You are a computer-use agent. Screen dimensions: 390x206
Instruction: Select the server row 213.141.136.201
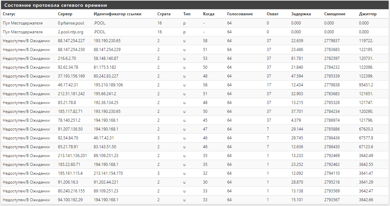pyautogui.click(x=72, y=156)
